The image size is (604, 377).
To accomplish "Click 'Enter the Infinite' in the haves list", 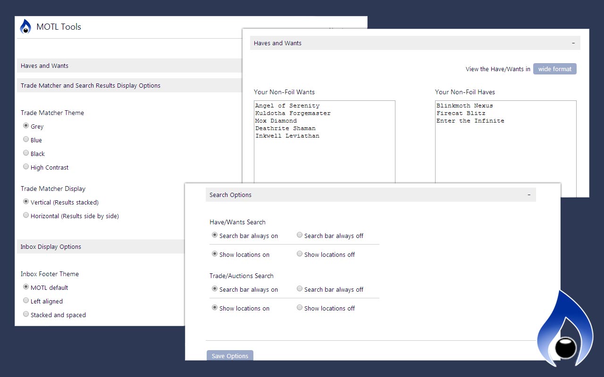I will (x=470, y=121).
